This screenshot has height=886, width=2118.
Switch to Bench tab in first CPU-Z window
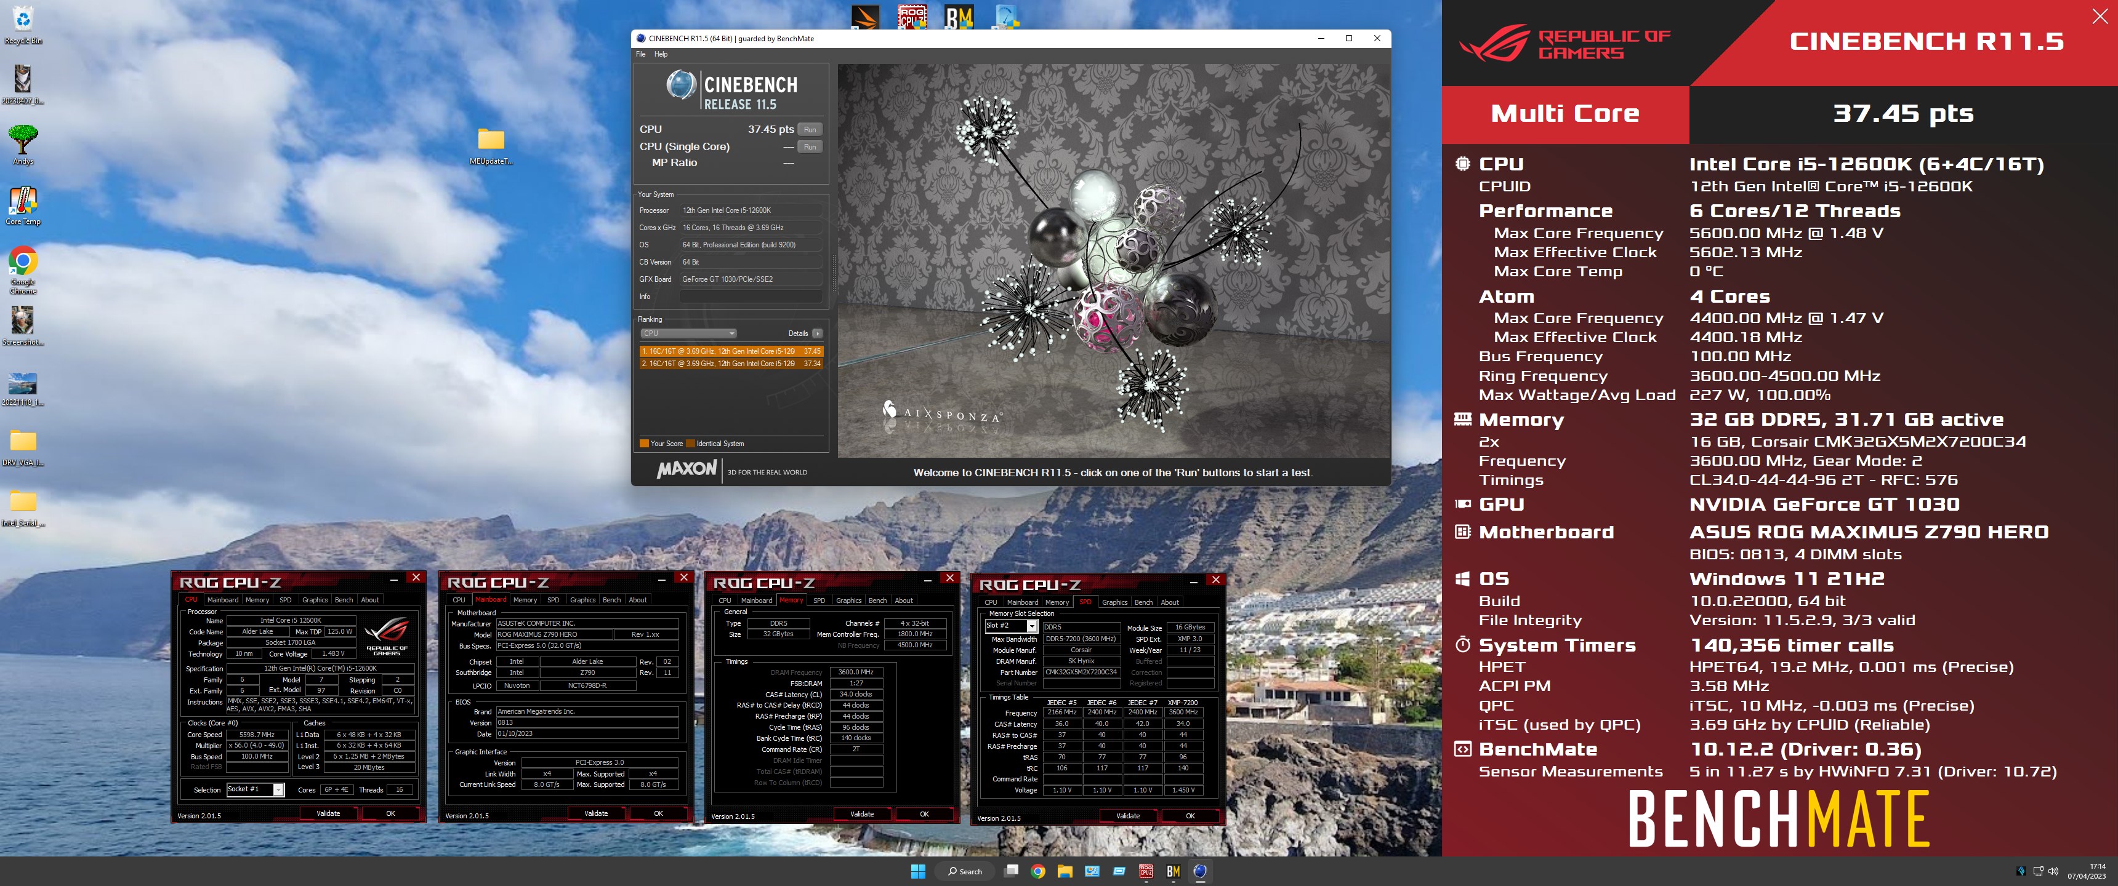pos(344,600)
